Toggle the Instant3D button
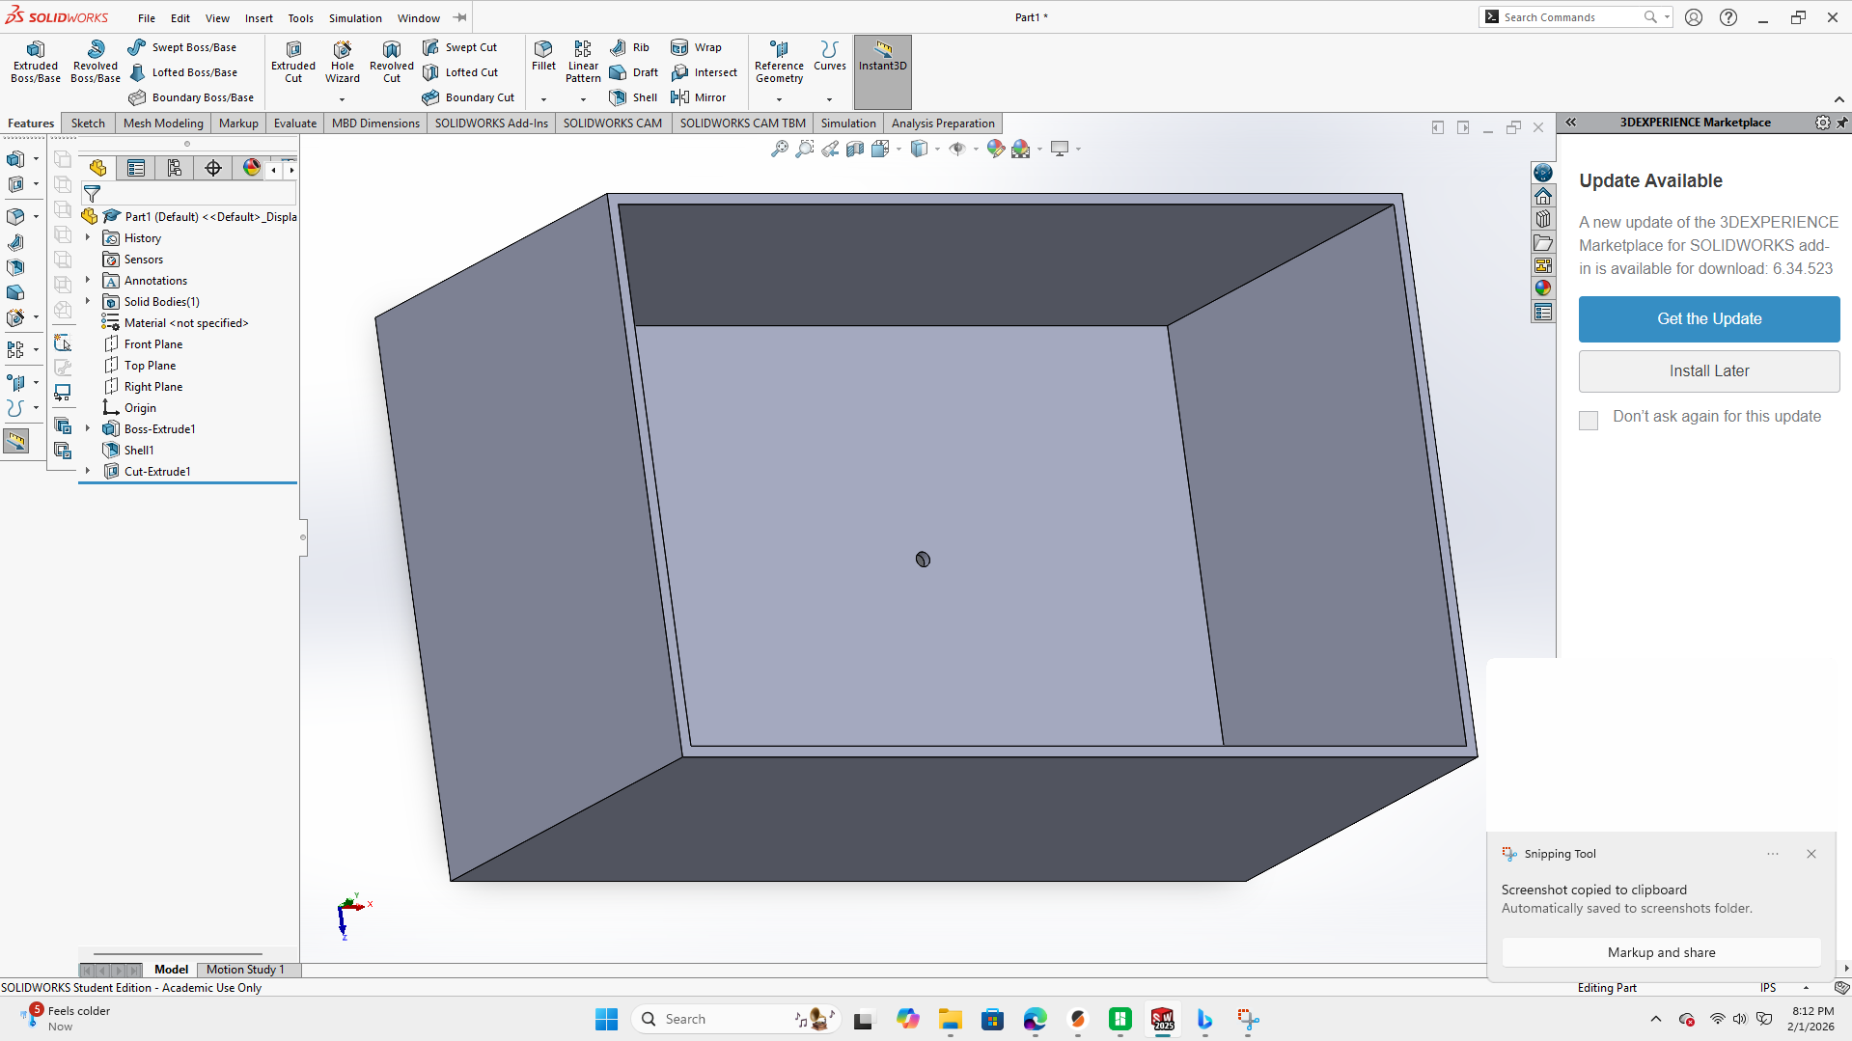 (883, 72)
